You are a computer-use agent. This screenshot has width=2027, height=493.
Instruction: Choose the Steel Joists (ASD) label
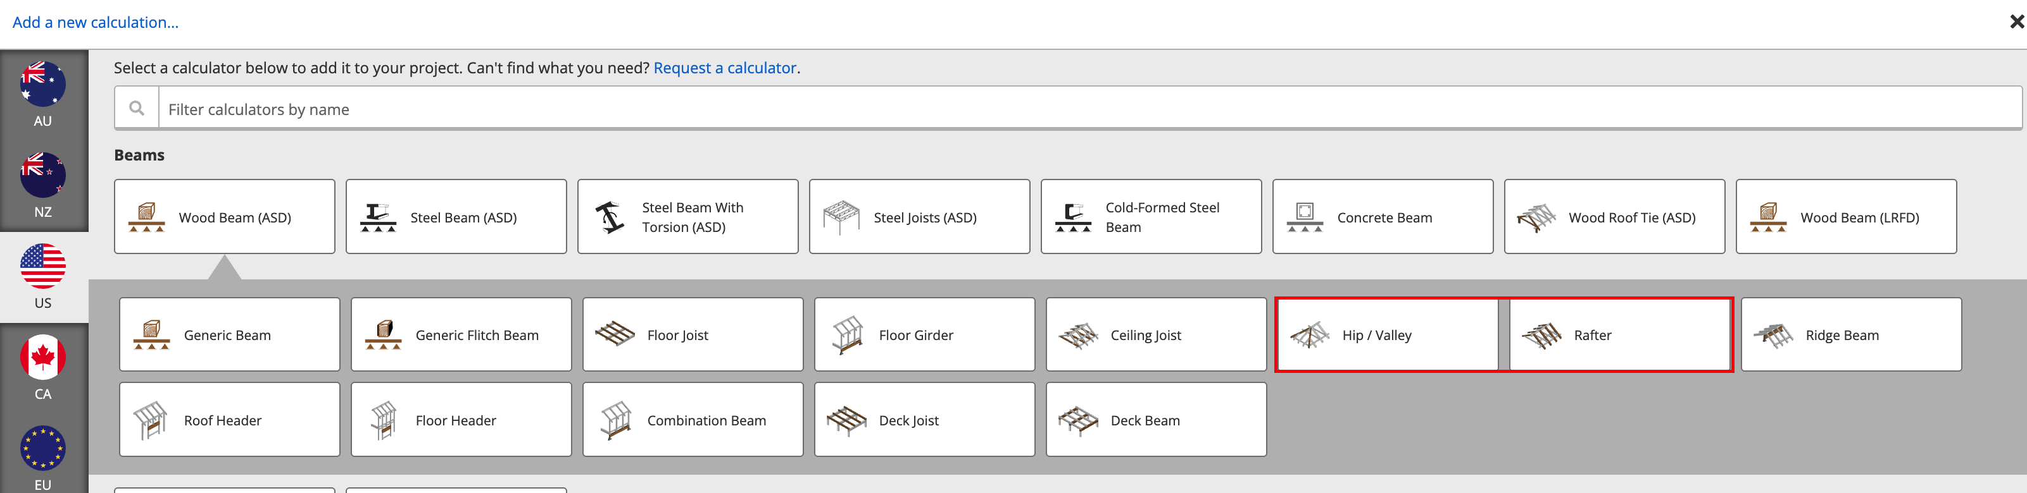925,217
